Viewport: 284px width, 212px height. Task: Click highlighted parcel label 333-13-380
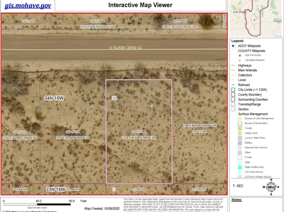pos(139,132)
